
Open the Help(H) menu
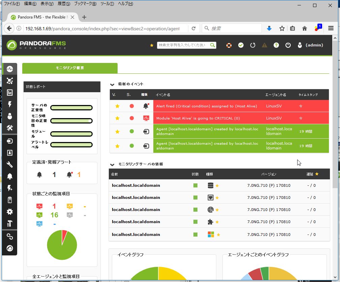[x=125, y=4]
